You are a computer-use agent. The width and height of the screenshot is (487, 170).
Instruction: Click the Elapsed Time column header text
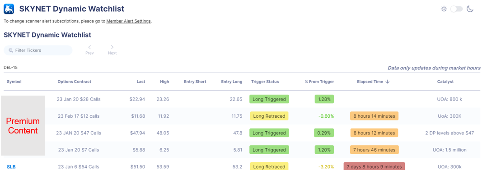[x=370, y=82]
